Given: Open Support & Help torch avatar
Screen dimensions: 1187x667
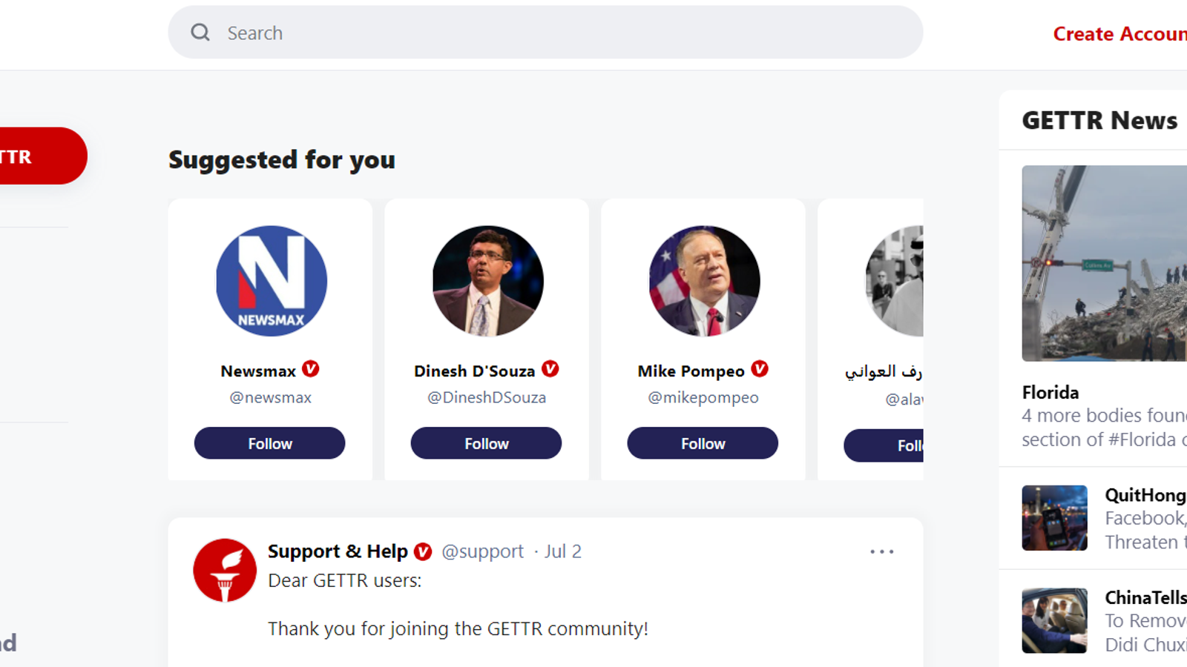Looking at the screenshot, I should click(x=225, y=570).
